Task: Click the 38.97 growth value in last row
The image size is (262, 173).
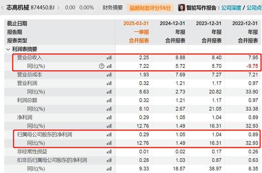Action: [215, 169]
